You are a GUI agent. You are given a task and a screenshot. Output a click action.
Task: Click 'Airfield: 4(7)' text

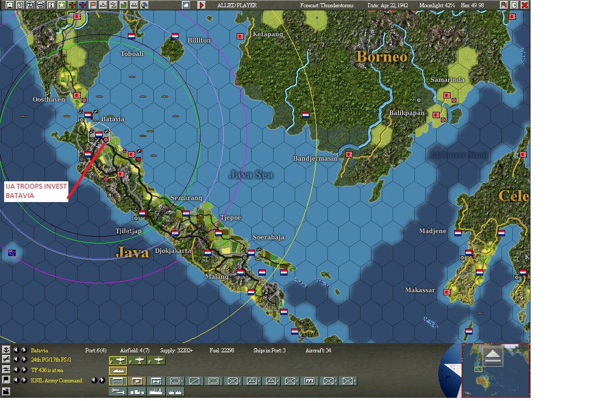click(135, 350)
